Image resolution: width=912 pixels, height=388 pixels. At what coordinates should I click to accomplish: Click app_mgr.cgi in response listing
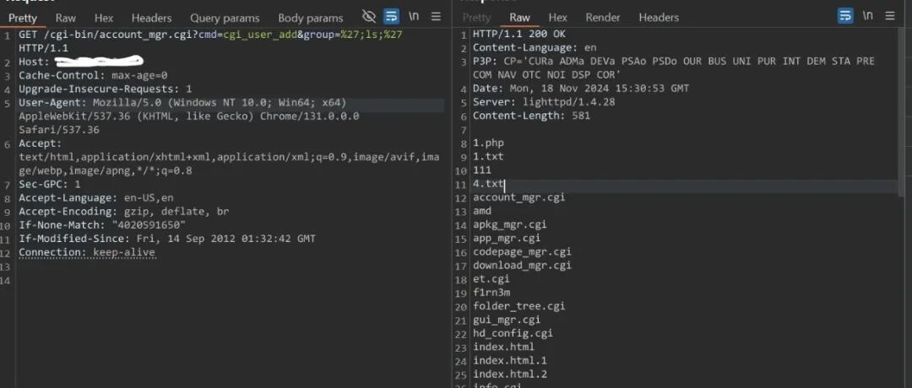pos(507,238)
